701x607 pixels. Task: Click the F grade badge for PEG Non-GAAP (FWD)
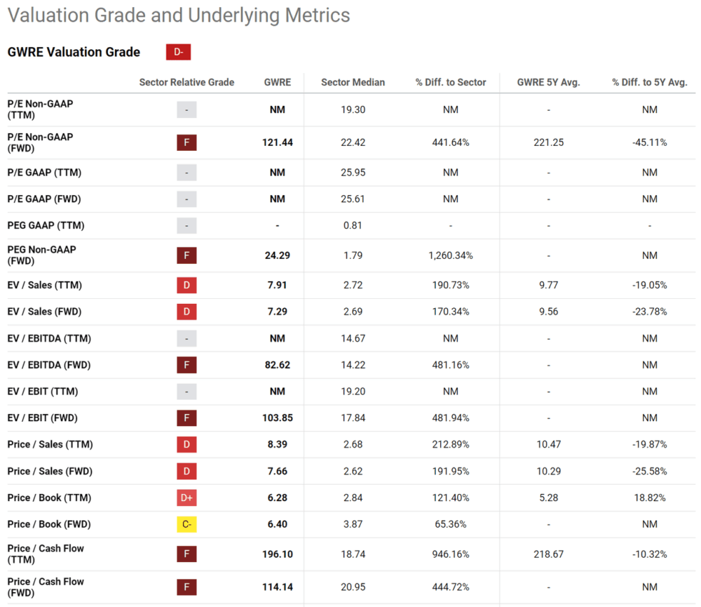pos(186,255)
